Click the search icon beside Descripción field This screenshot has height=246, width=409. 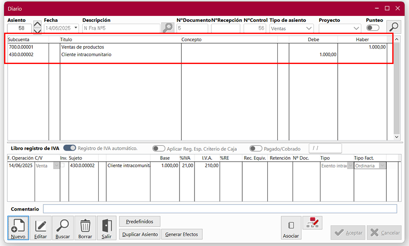point(168,28)
